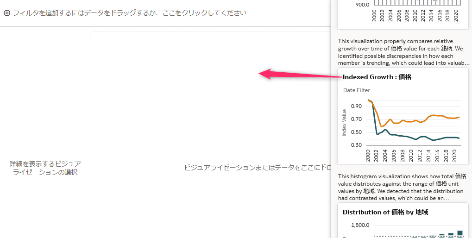Click the 1,800.0 axis value in the Distribution chart

(360, 225)
